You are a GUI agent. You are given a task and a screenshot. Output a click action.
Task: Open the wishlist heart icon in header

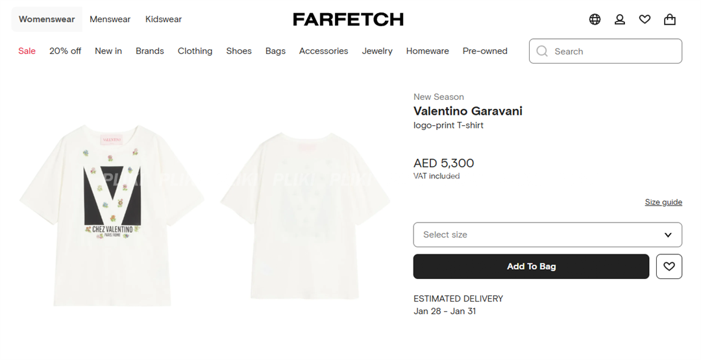645,19
